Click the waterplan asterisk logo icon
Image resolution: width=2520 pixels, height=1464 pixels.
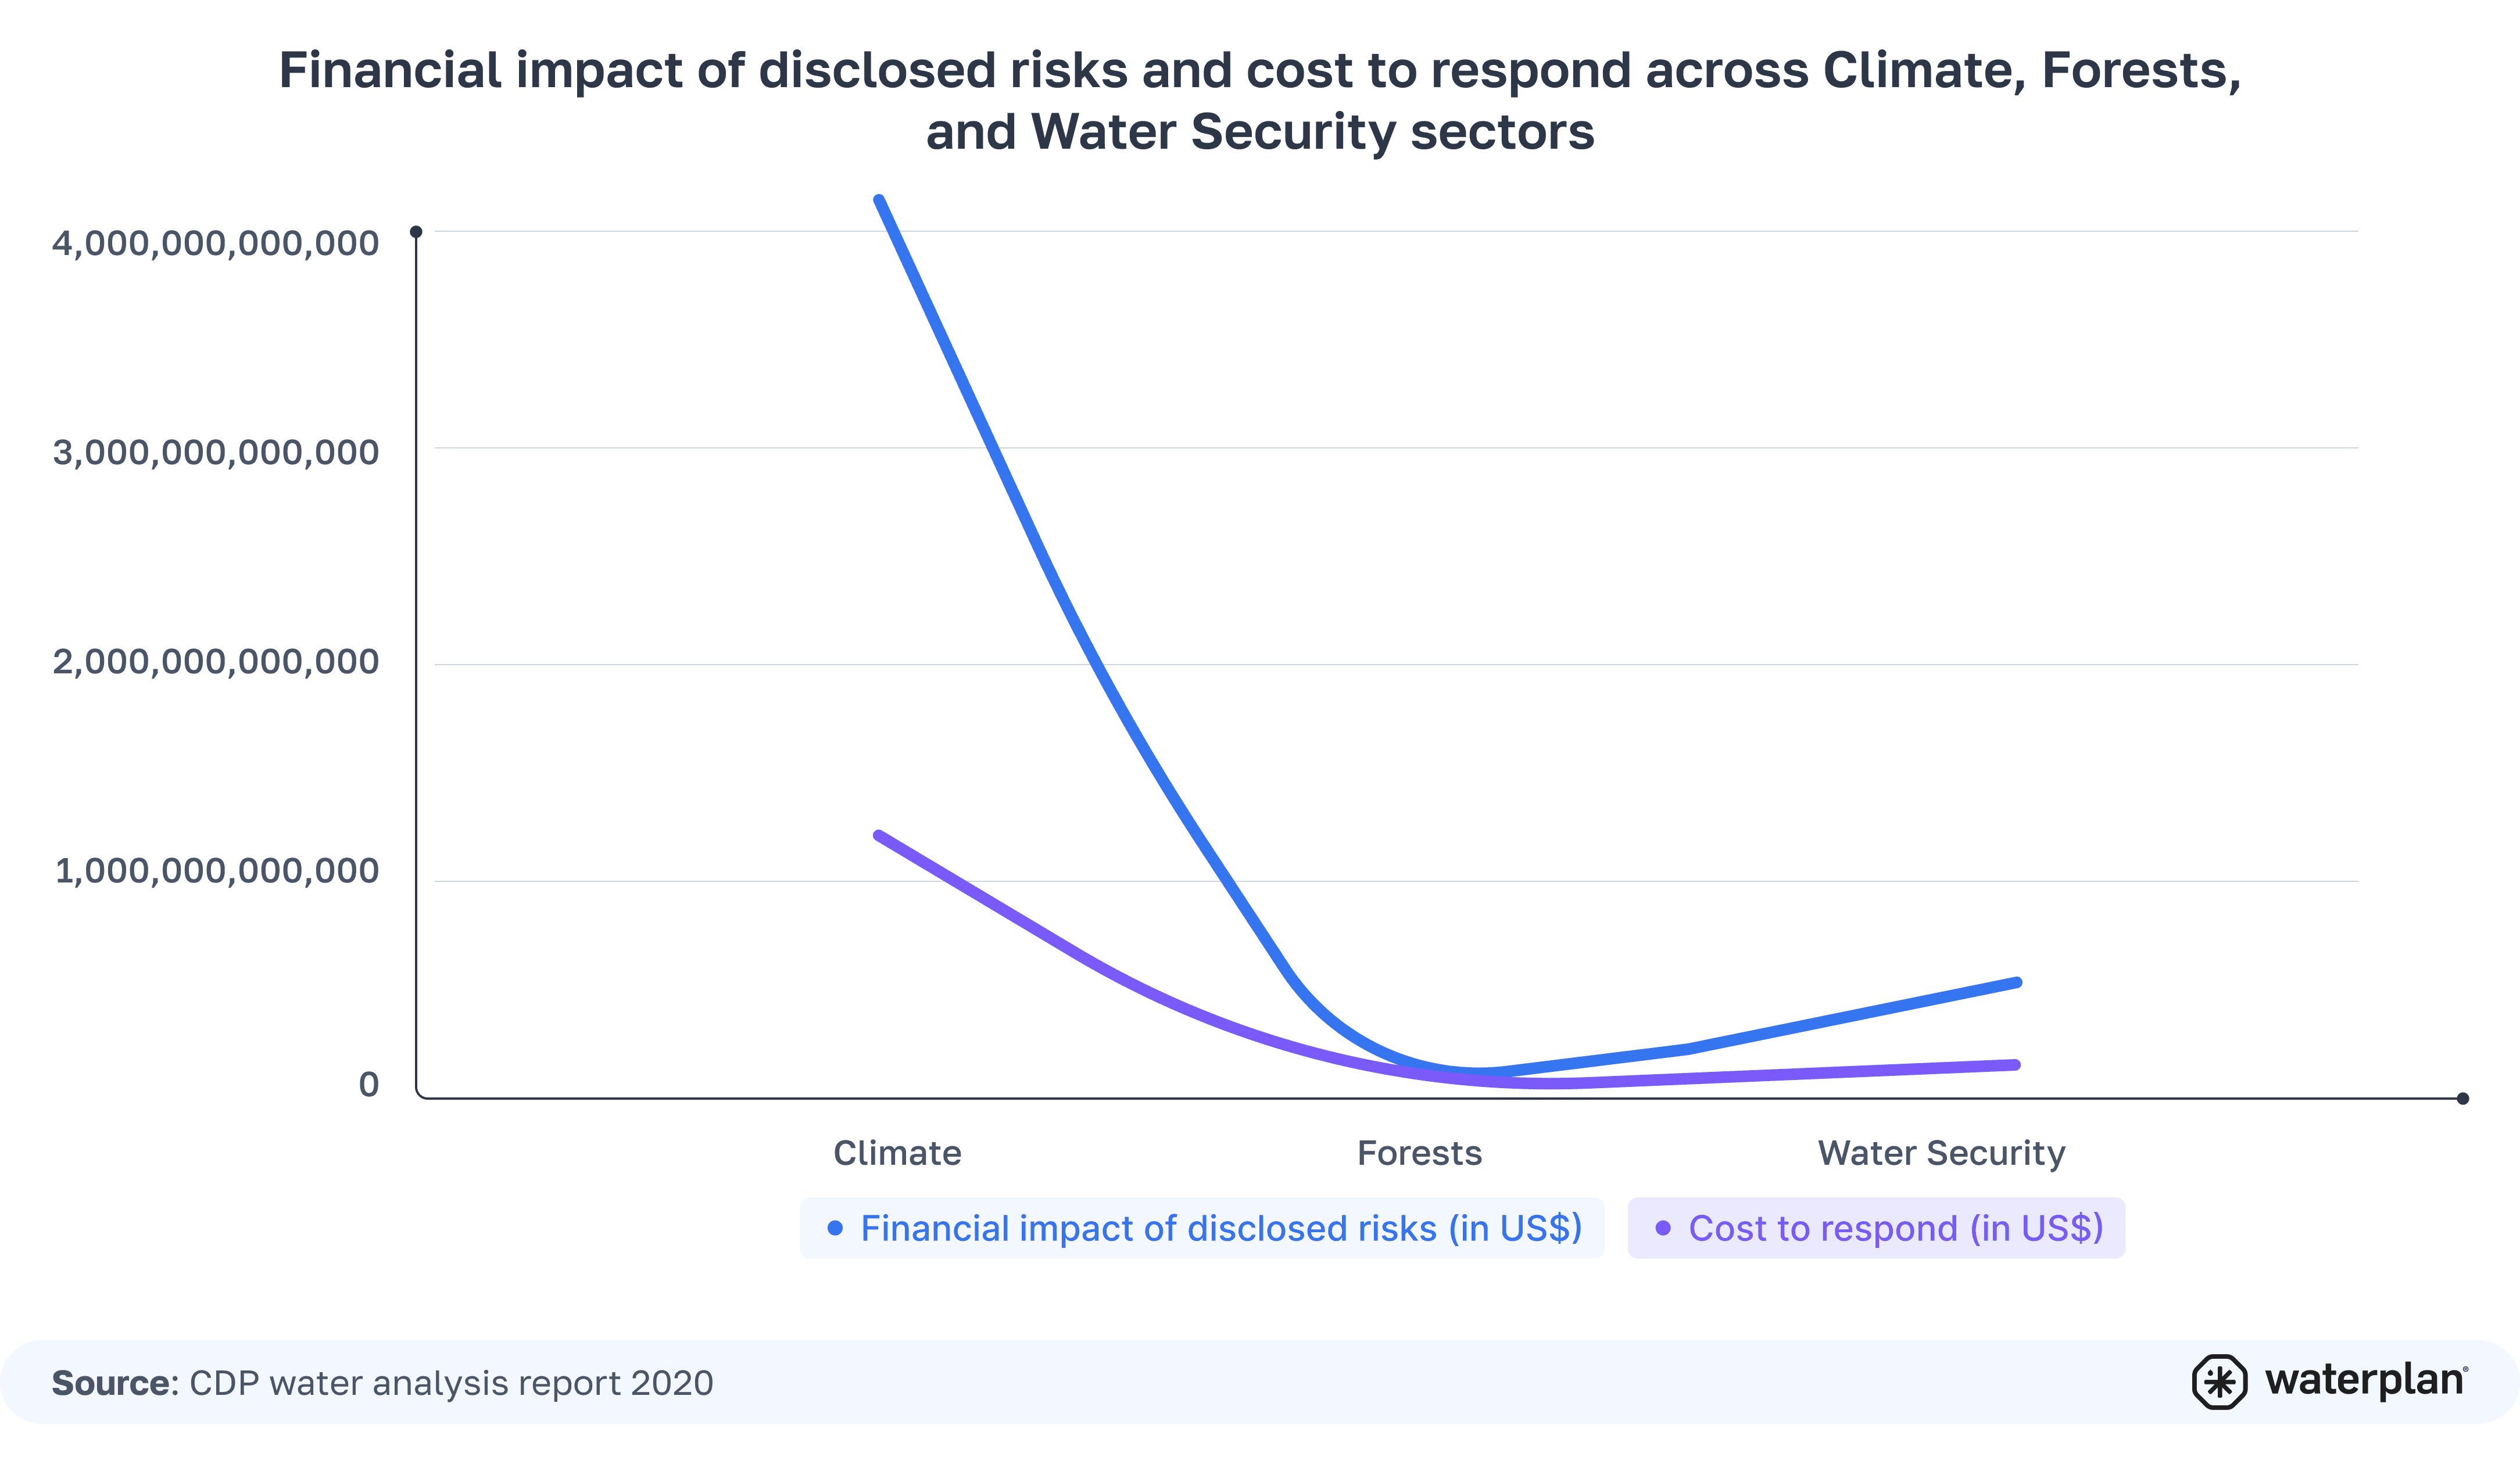[2219, 1382]
